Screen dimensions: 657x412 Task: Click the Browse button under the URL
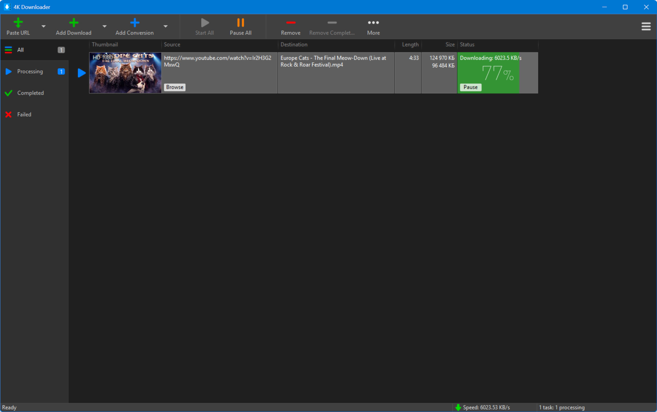tap(175, 87)
